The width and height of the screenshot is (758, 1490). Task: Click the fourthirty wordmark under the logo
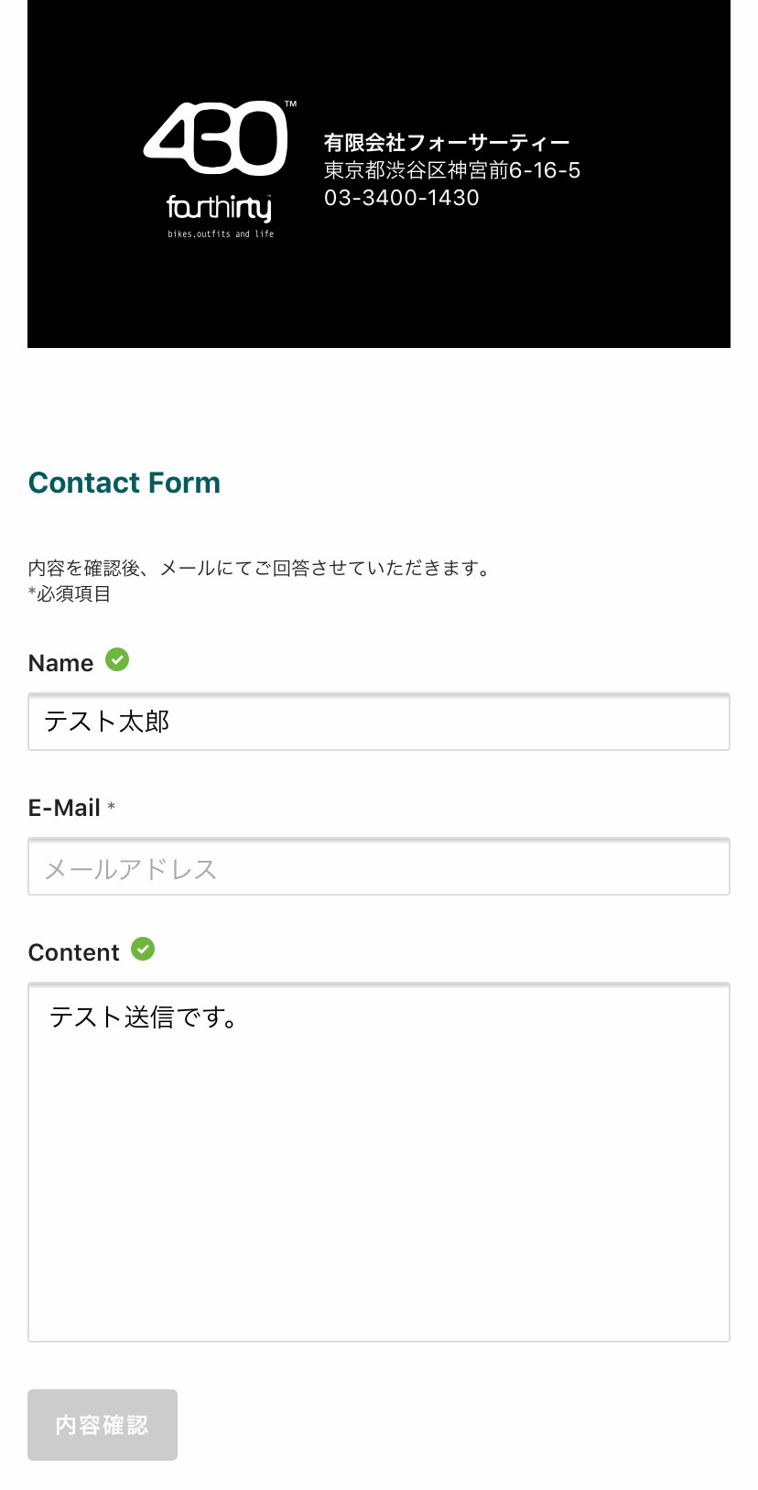tap(220, 208)
